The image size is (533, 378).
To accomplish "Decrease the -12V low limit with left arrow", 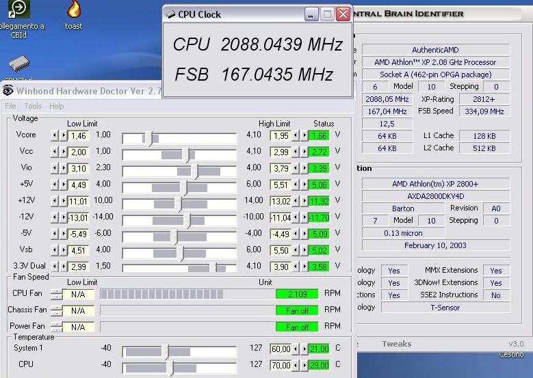I will click(54, 217).
